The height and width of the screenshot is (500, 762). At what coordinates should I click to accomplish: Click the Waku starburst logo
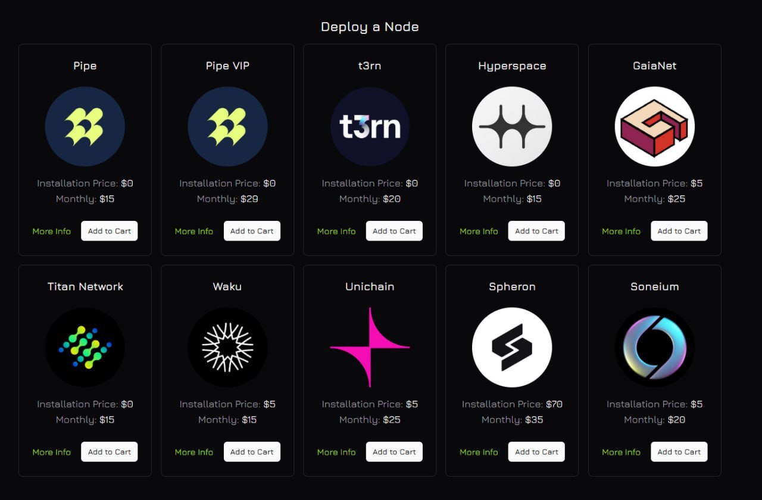click(227, 348)
